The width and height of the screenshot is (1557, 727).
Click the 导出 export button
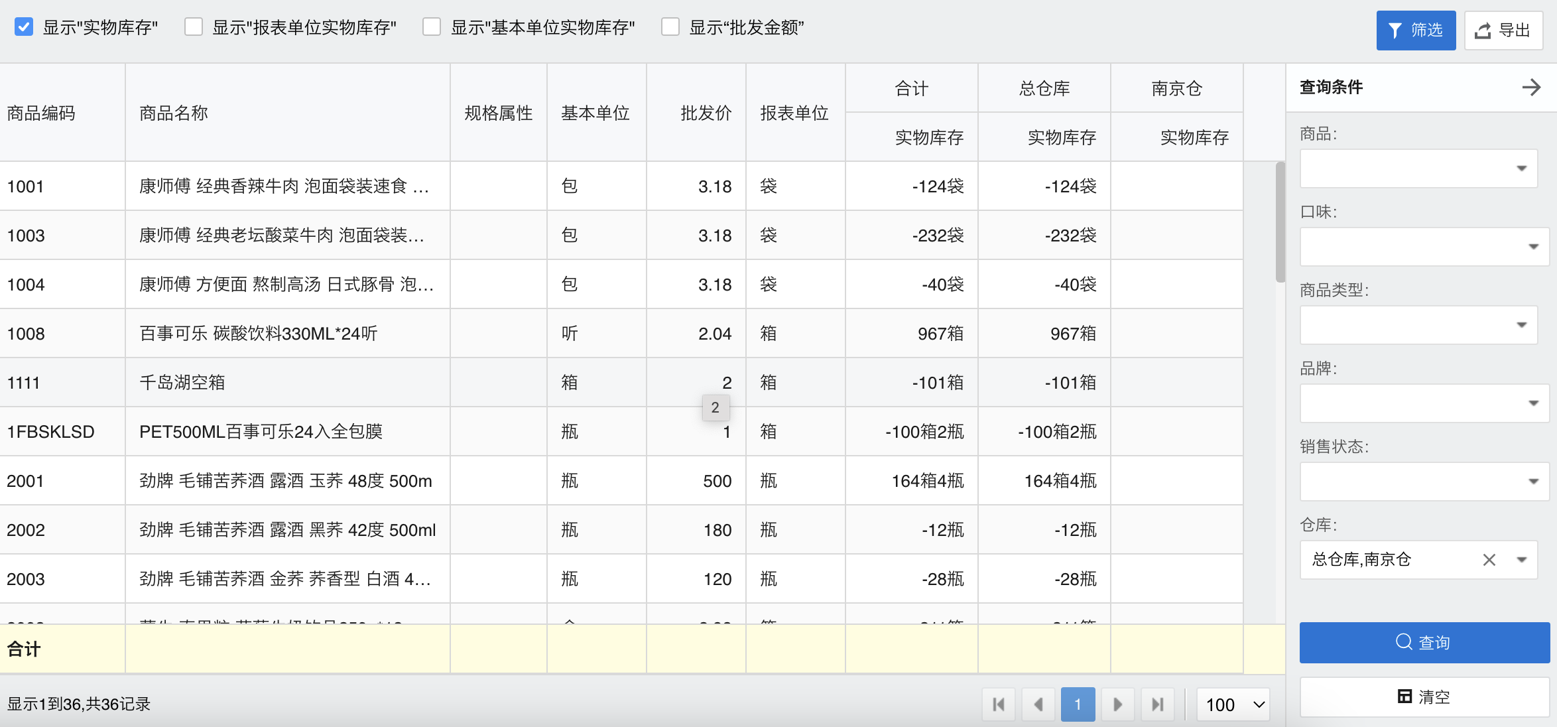(1503, 31)
